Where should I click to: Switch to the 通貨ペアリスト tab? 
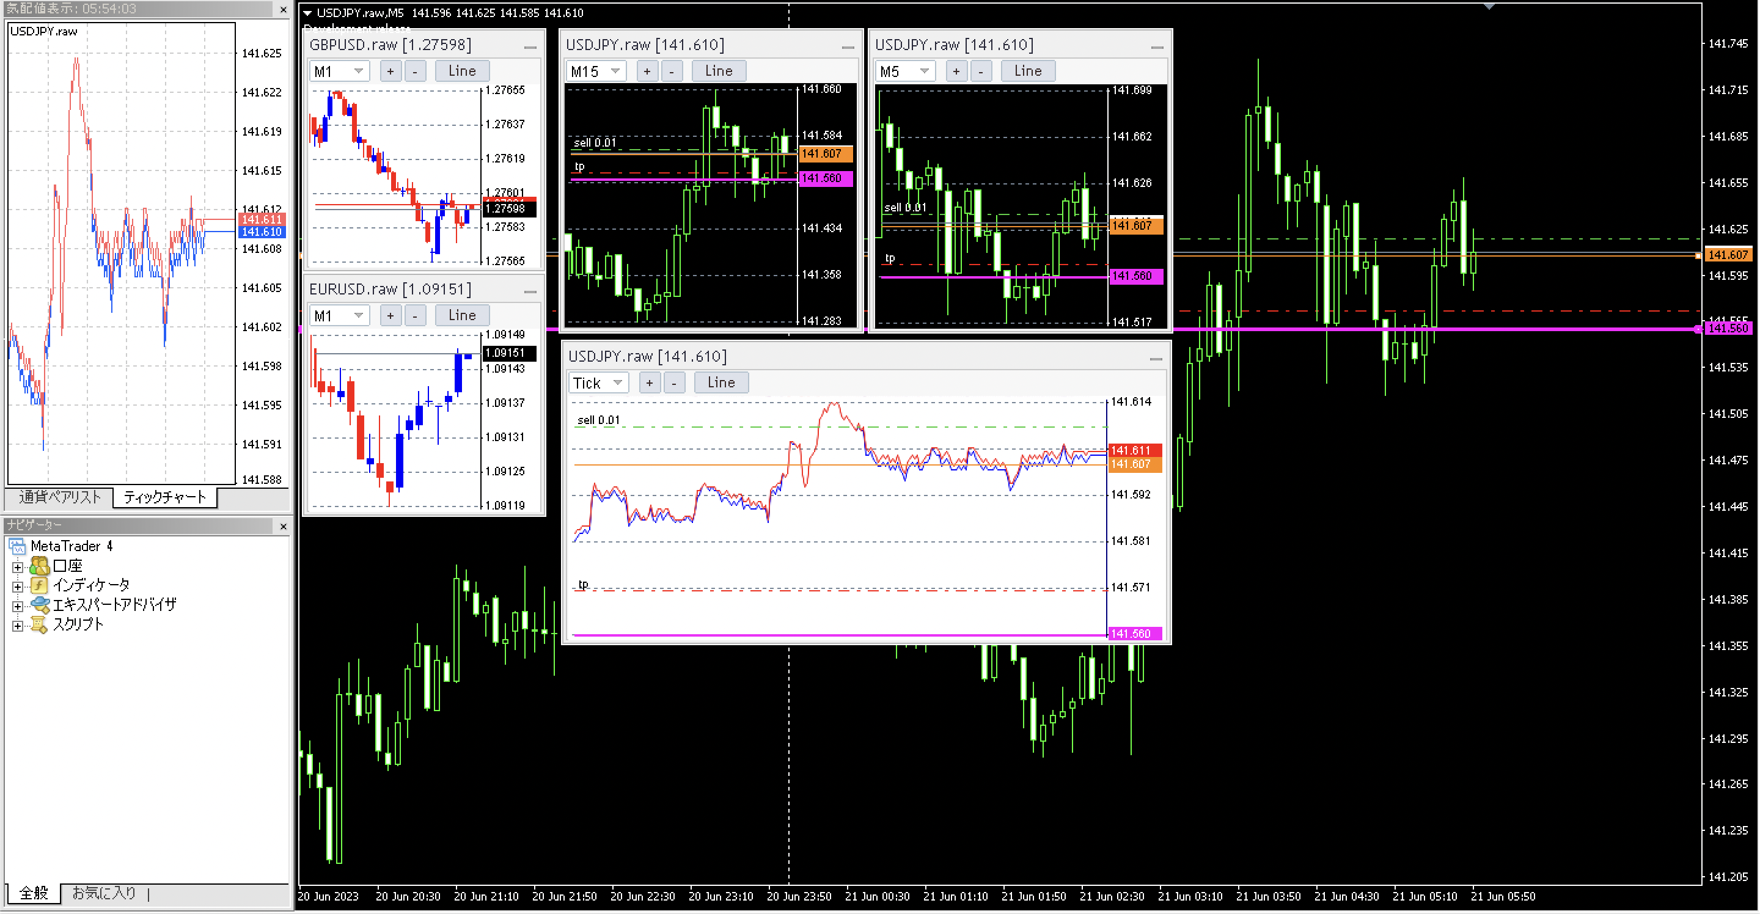tap(59, 497)
